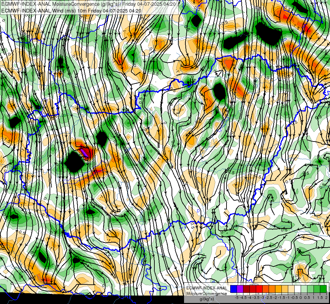Viewport: 330px width, 304px height.
Task: Click the legend tick value '-3'
Action: [x=263, y=298]
